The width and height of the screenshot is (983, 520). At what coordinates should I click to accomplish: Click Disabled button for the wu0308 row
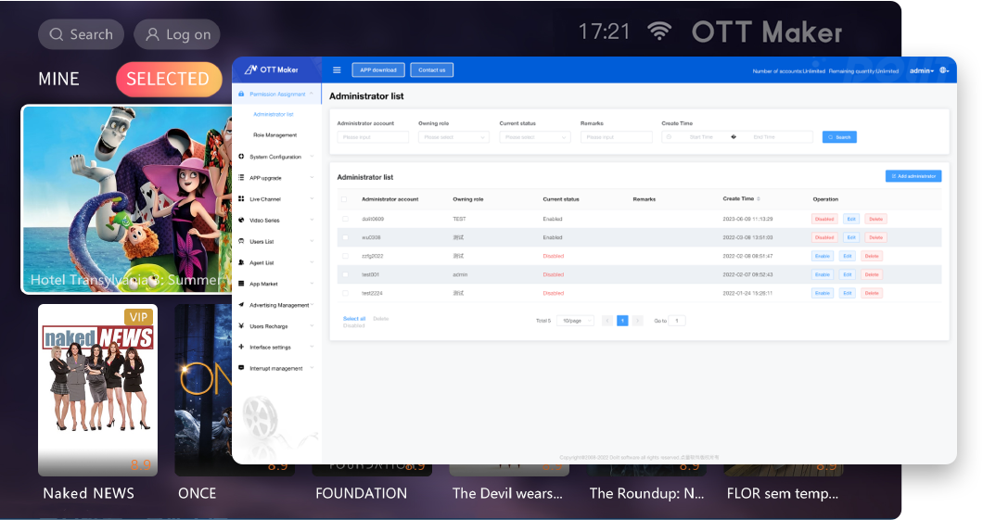tap(824, 237)
